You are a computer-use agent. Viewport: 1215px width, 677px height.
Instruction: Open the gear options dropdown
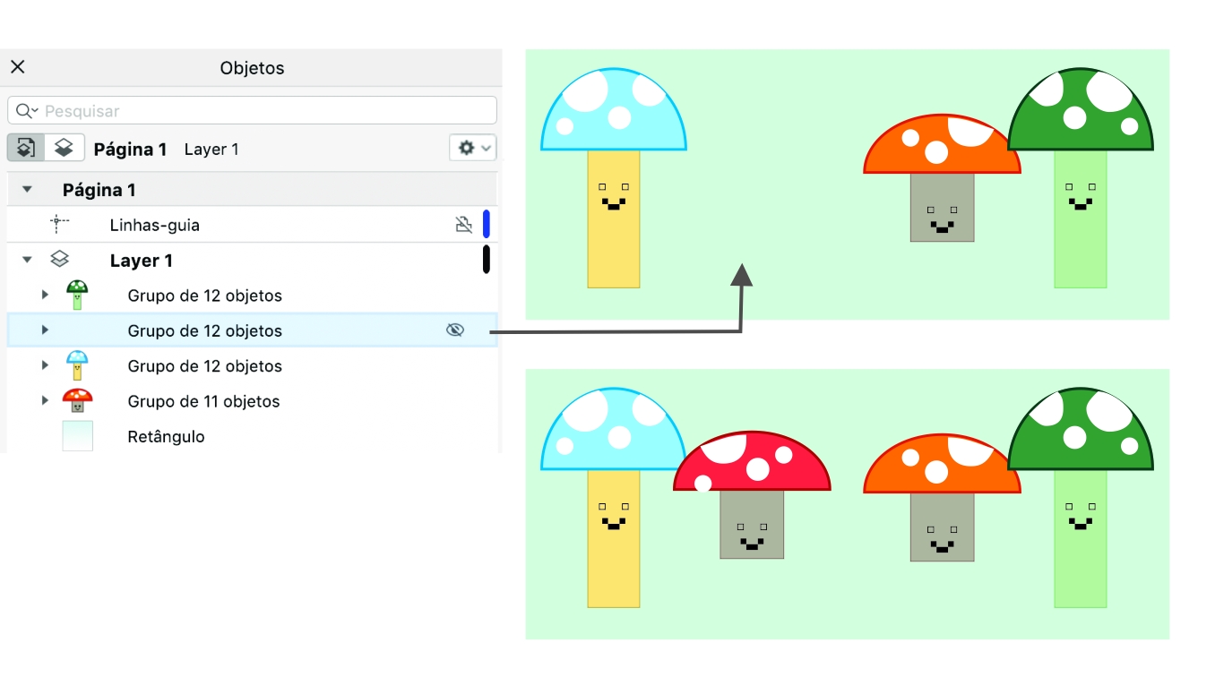472,148
